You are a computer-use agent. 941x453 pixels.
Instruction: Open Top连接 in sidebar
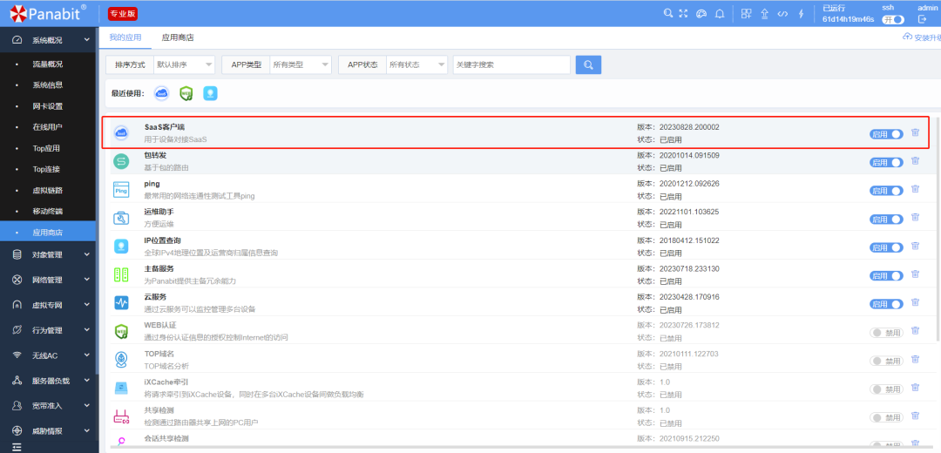(x=48, y=169)
